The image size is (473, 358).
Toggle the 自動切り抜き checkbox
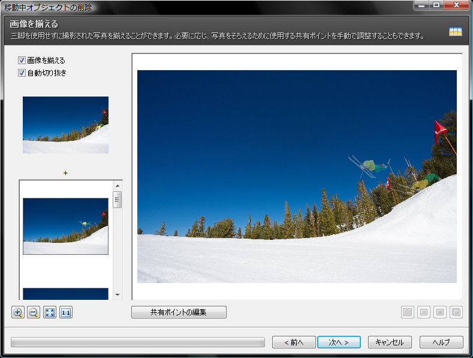point(22,73)
